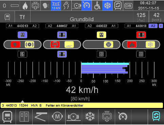Expand next units with the right arrow
The height and width of the screenshot is (125, 164).
[x=161, y=26]
